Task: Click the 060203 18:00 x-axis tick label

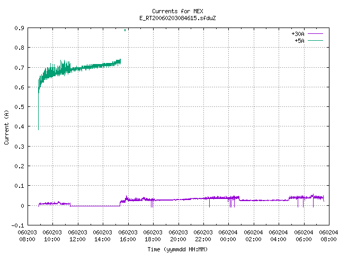Action: (153, 236)
